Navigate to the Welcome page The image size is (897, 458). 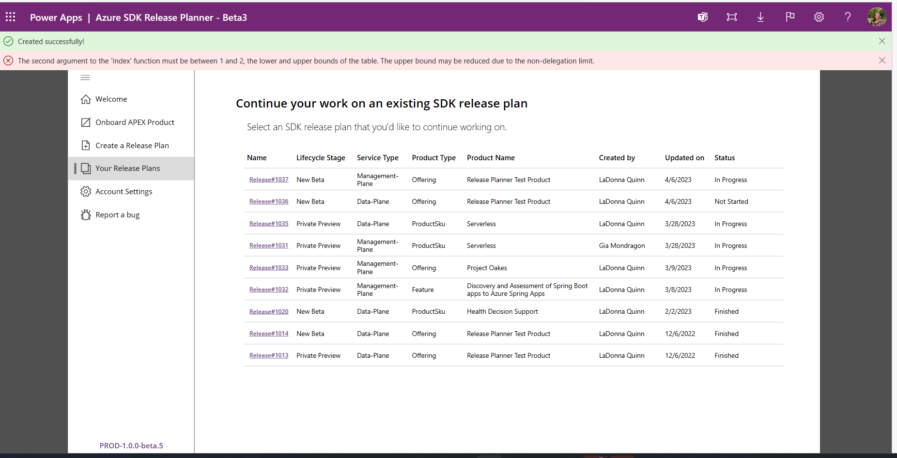pos(111,99)
